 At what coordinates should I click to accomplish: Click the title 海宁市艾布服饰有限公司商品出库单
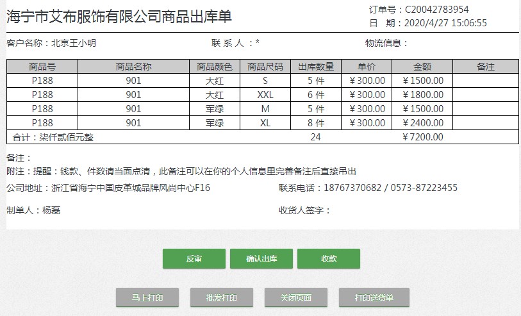click(x=119, y=17)
